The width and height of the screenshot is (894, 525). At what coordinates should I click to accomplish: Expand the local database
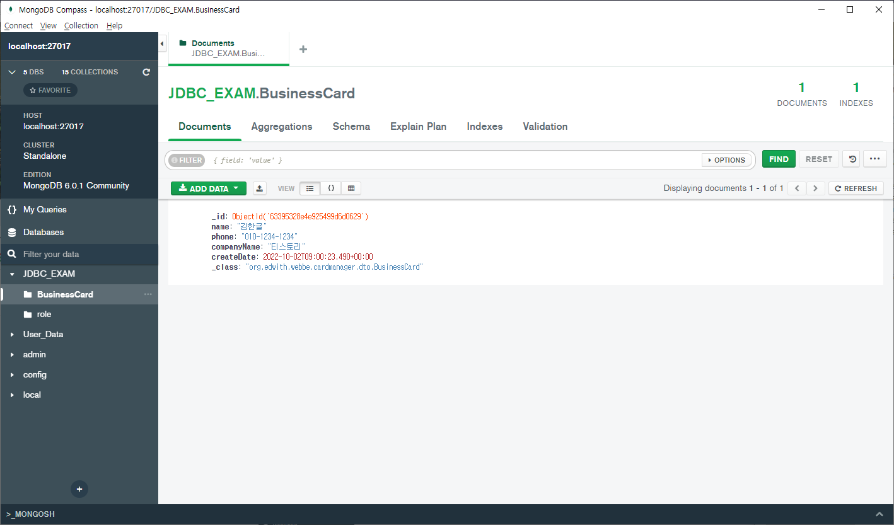[x=12, y=395]
